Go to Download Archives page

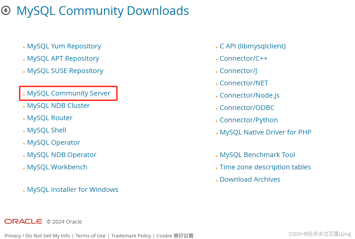[250, 179]
